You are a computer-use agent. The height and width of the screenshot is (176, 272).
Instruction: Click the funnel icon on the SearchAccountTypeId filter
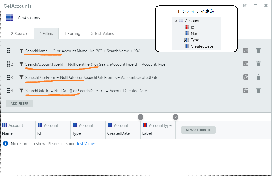click(x=21, y=64)
